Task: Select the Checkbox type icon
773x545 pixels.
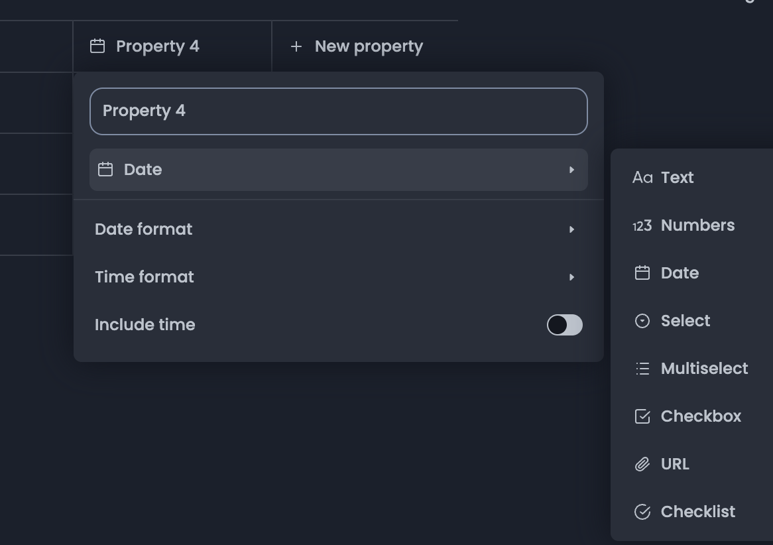Action: tap(642, 416)
